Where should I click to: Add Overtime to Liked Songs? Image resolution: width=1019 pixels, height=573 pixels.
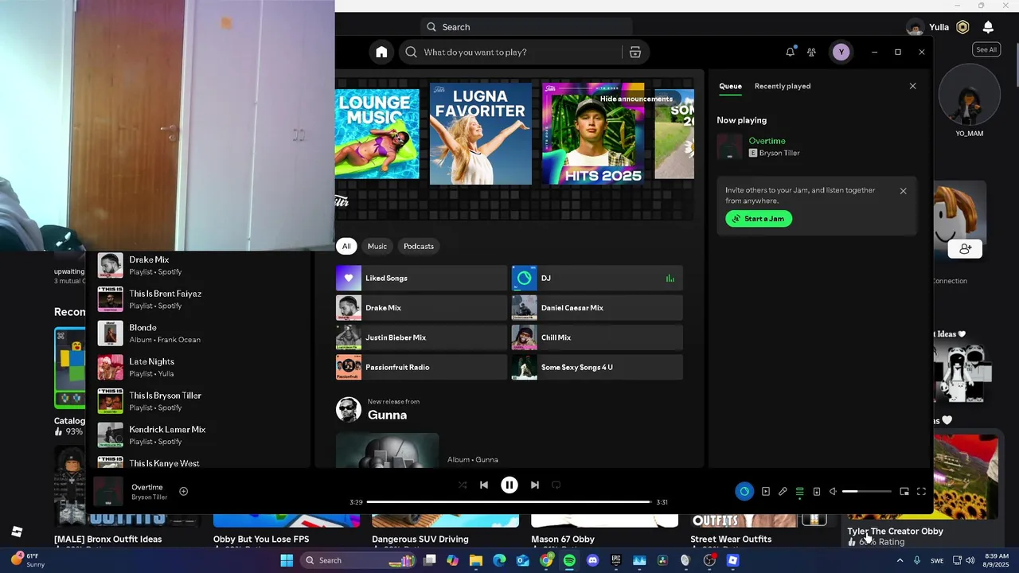(x=183, y=491)
